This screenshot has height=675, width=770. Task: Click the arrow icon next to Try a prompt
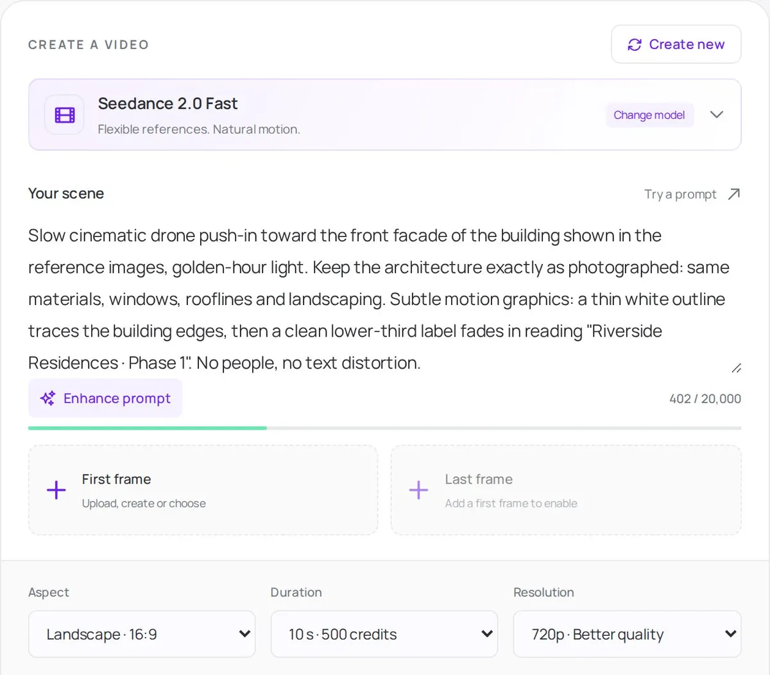(734, 194)
